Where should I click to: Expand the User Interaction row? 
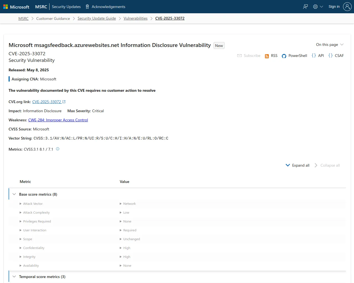(20, 230)
